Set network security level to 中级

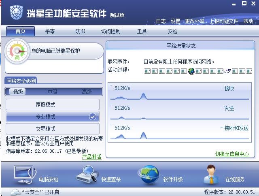[x=53, y=92]
